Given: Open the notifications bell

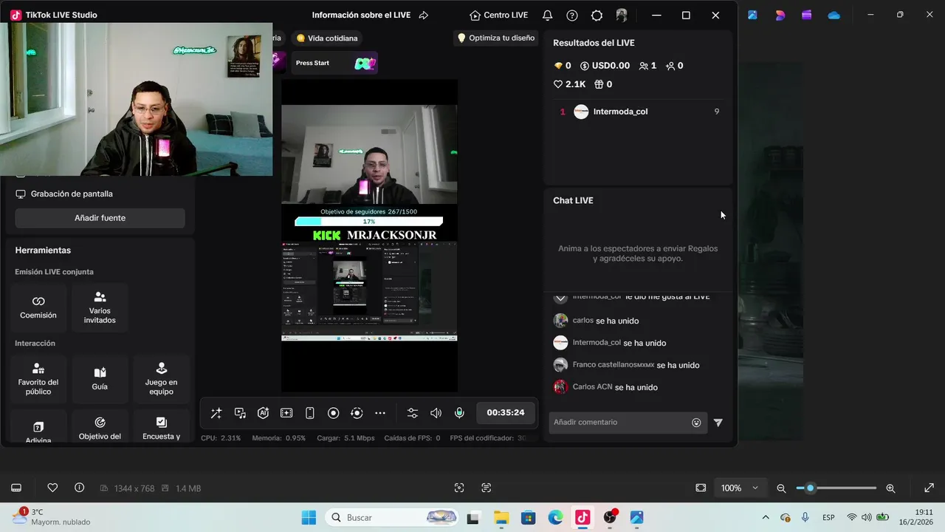Looking at the screenshot, I should pyautogui.click(x=547, y=15).
